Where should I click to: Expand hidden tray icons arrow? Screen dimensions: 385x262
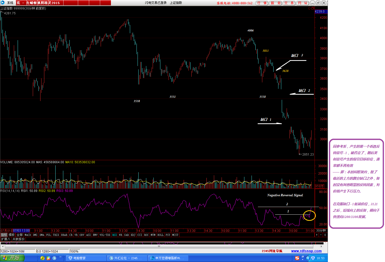pyautogui.click(x=308, y=258)
